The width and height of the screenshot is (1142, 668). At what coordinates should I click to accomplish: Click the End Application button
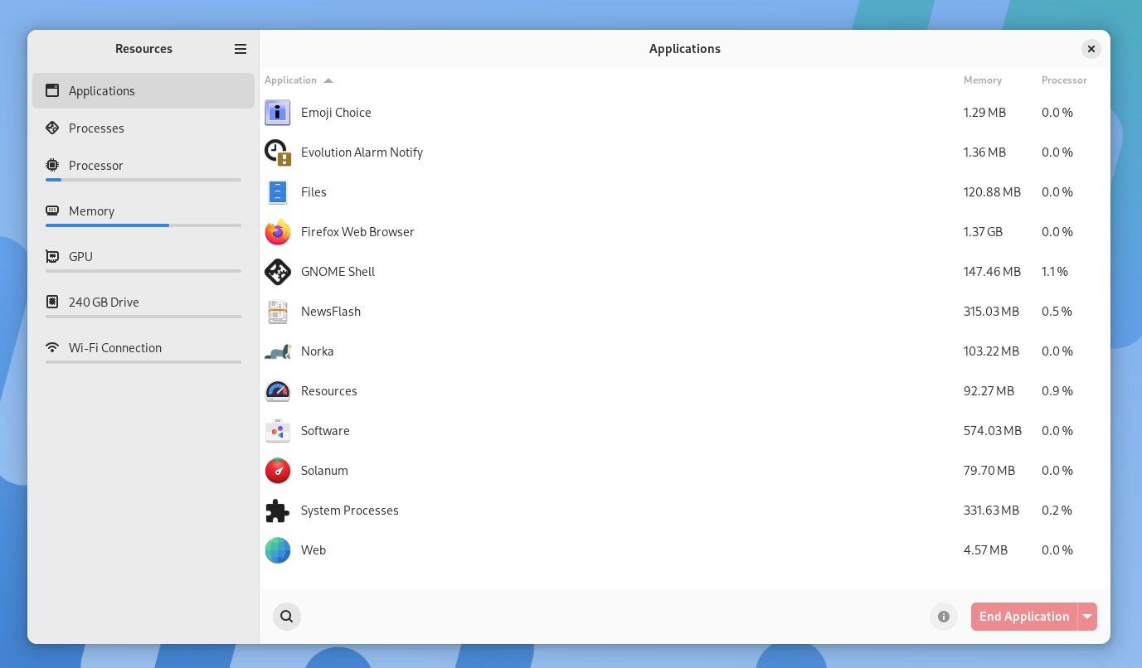(1024, 617)
